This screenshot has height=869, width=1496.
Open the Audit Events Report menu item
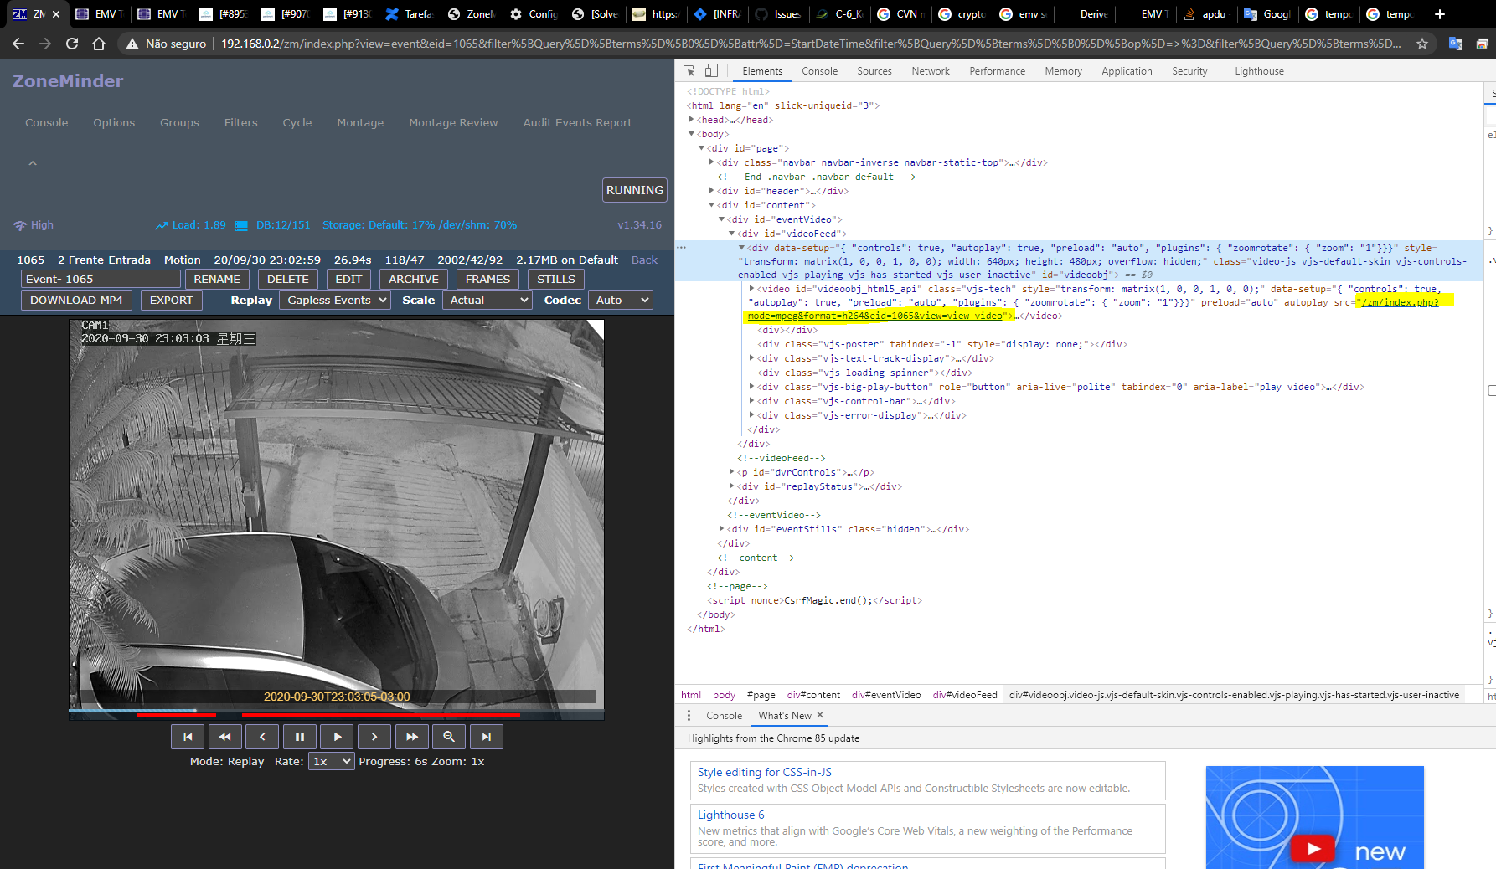click(x=577, y=122)
